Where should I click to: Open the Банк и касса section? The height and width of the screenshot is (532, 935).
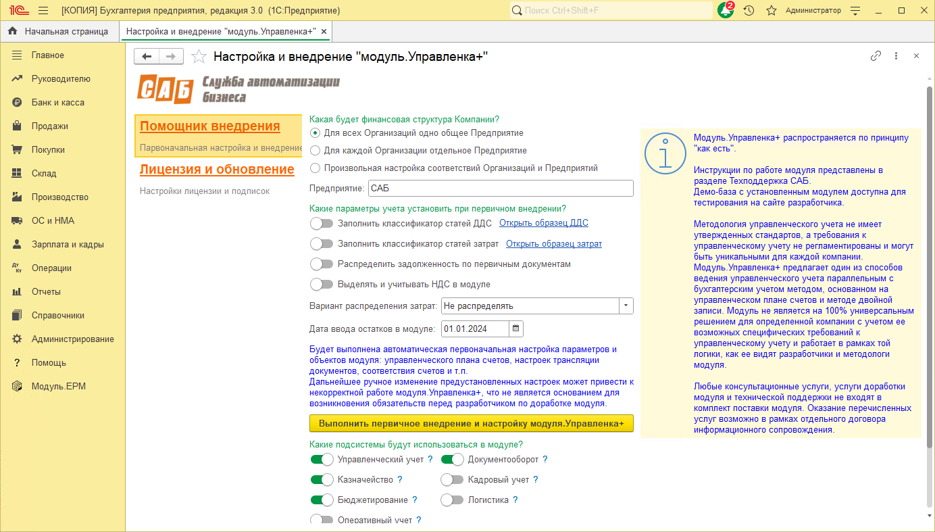(62, 103)
